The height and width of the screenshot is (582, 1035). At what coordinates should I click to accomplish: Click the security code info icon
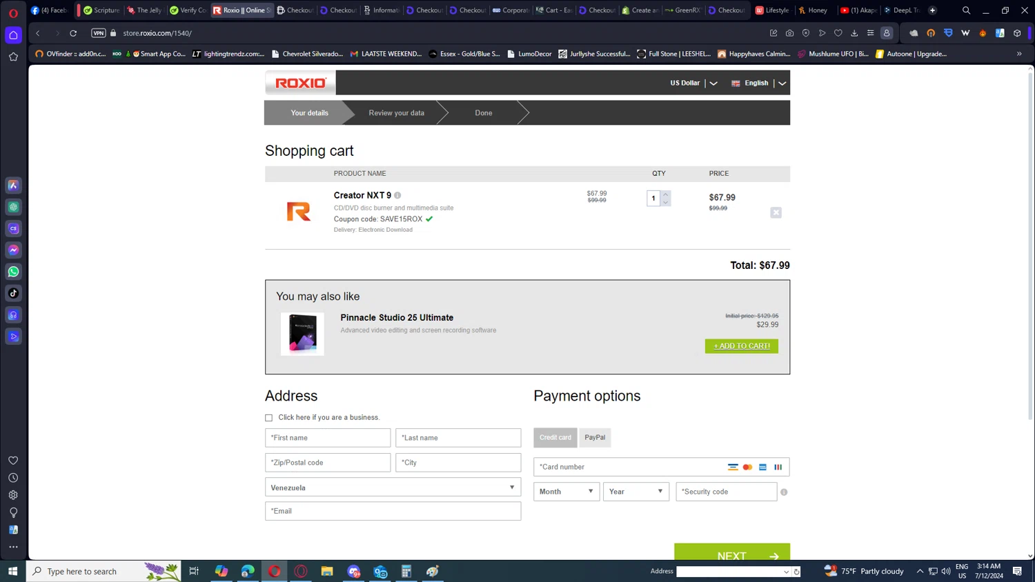click(x=784, y=492)
